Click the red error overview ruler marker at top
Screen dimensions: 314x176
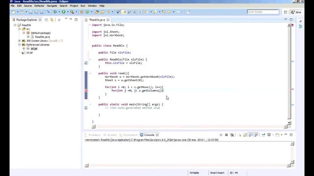292,25
